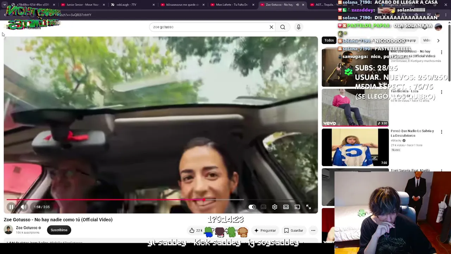Clear the search box text
The width and height of the screenshot is (451, 254).
click(x=271, y=27)
